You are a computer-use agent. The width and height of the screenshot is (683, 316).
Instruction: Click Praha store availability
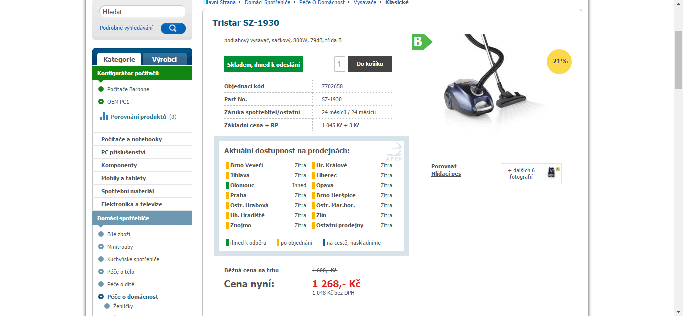266,195
